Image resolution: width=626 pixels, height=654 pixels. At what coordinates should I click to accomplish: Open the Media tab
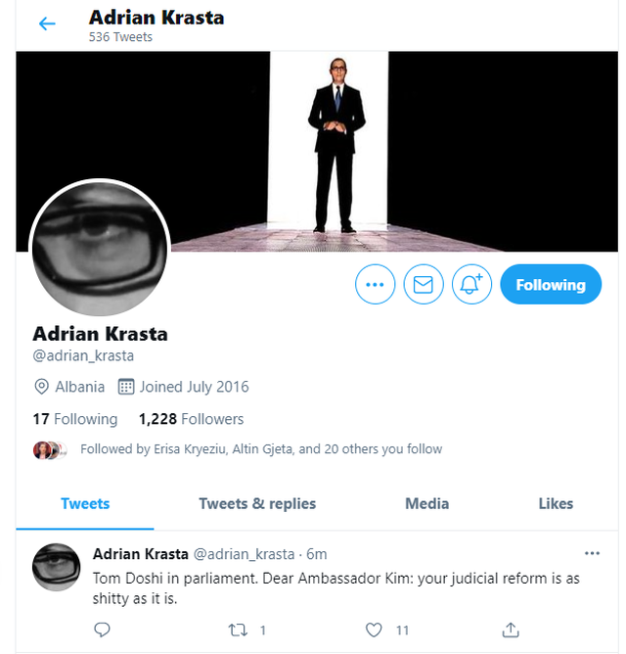coord(426,504)
